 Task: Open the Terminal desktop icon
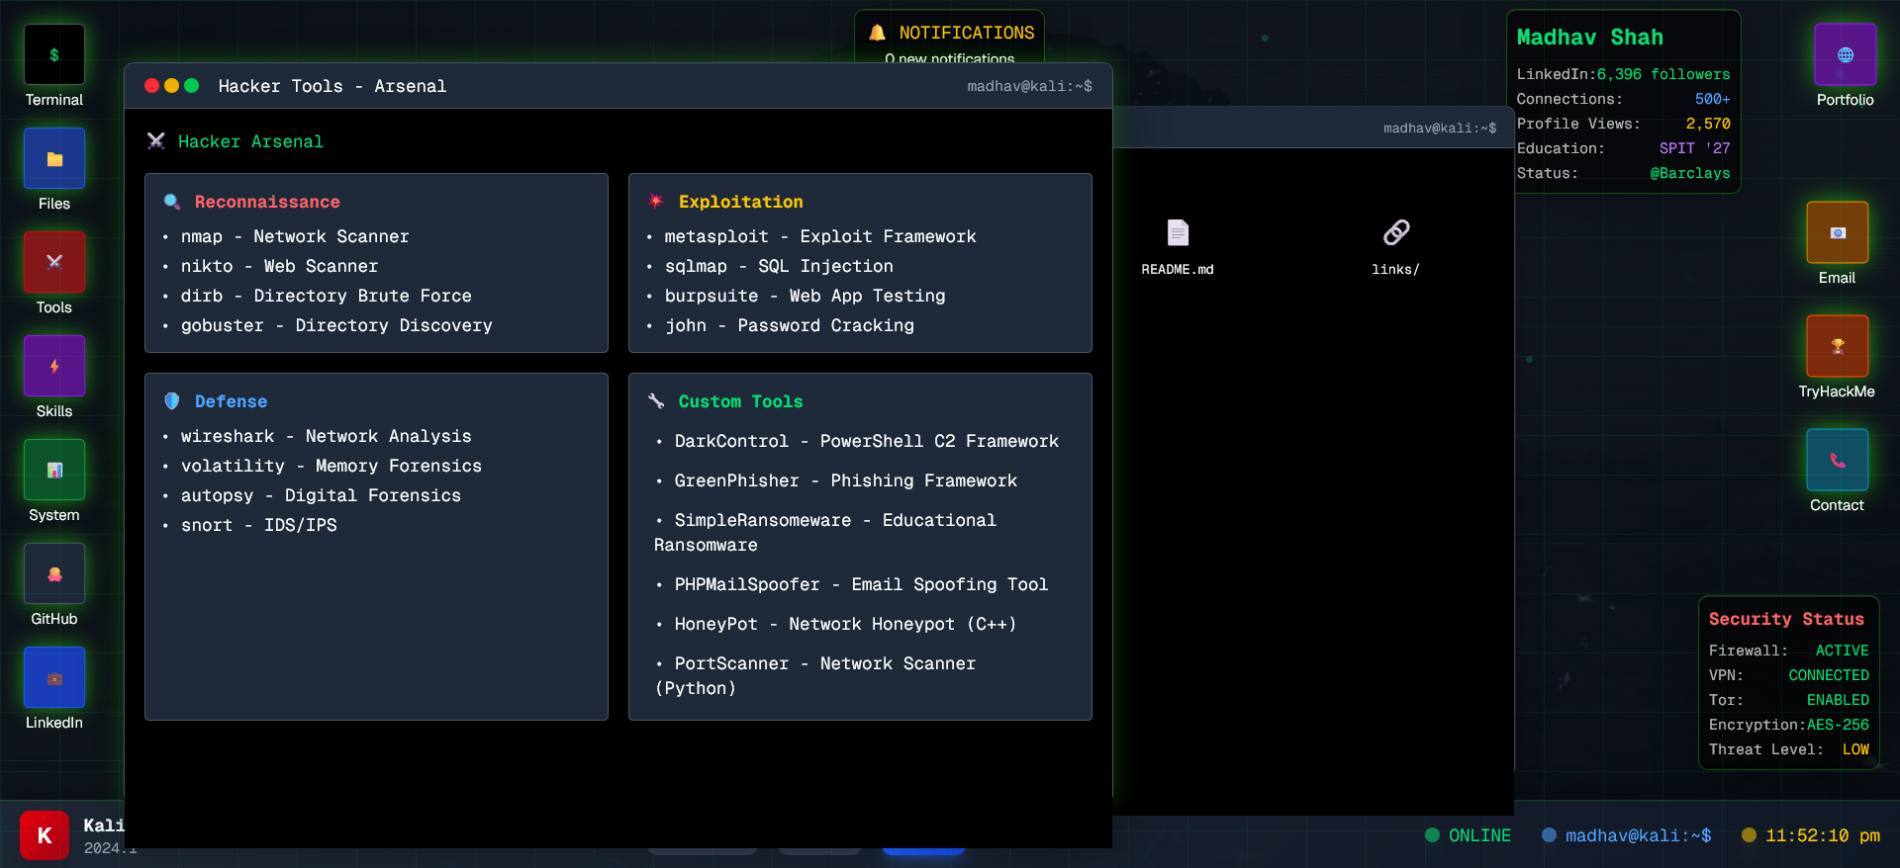pyautogui.click(x=54, y=55)
